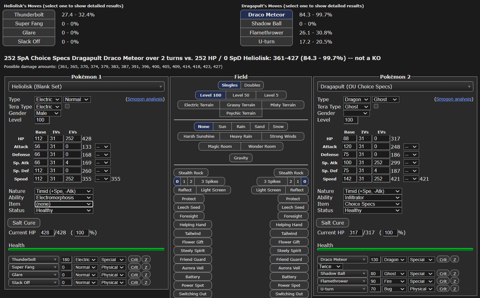Select Dragapult's Shadow Ball move result

(x=266, y=23)
